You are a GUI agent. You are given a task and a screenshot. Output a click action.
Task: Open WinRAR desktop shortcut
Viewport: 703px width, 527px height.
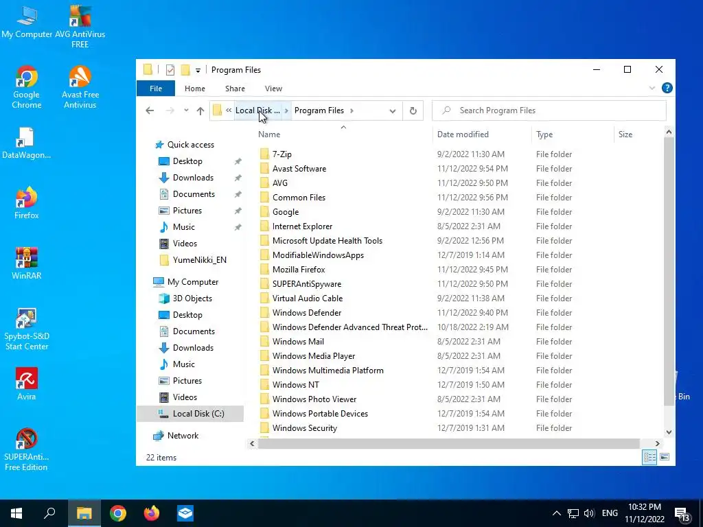pyautogui.click(x=27, y=263)
